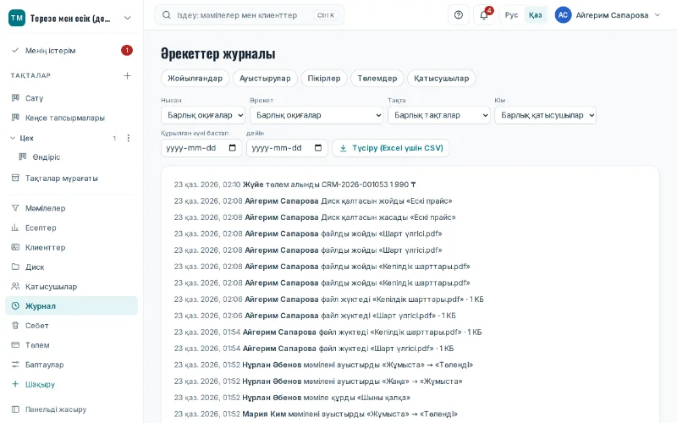This screenshot has height=423, width=677.
Task: Click the start date yyyy-mm-dd field
Action: point(201,148)
